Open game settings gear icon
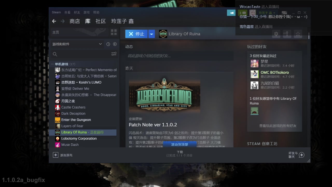Image resolution: width=332 pixels, height=187 pixels. [276, 34]
